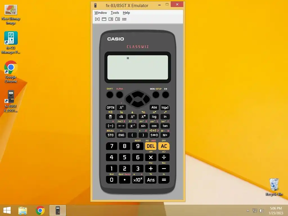Tap the 0 digit key
288x216 pixels.
coord(111,180)
